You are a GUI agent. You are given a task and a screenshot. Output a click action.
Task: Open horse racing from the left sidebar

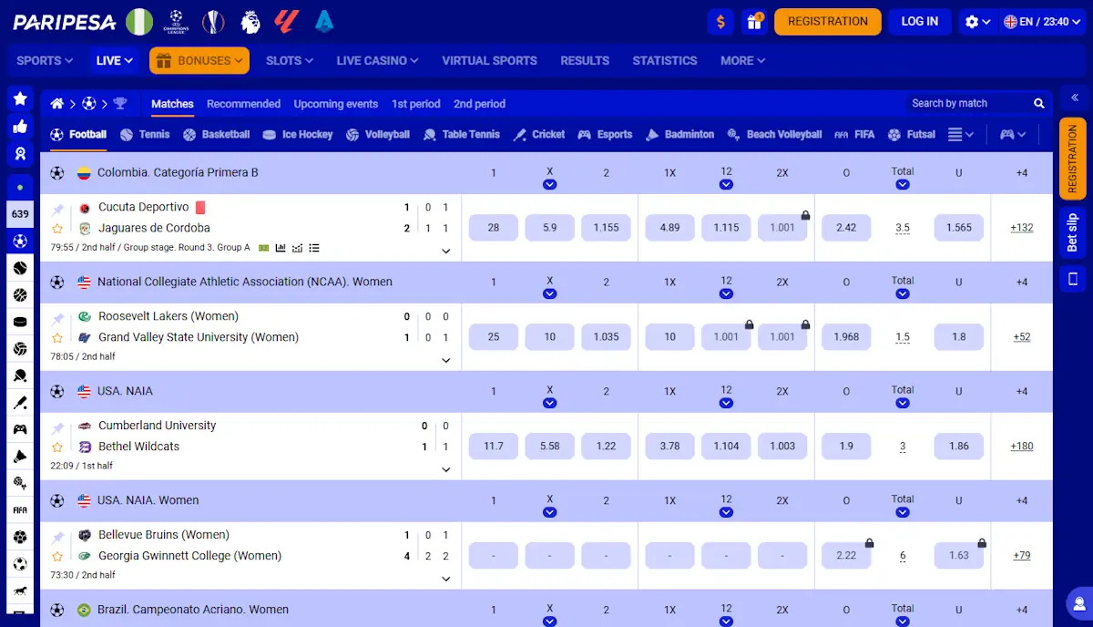coord(20,592)
